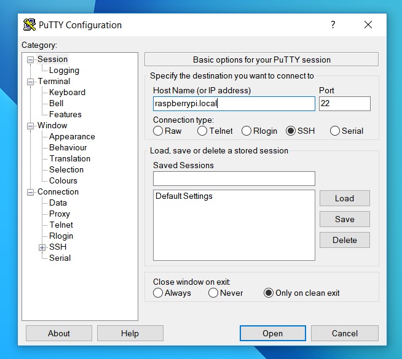Open the SSH category in tree
This screenshot has width=402, height=359.
point(58,247)
